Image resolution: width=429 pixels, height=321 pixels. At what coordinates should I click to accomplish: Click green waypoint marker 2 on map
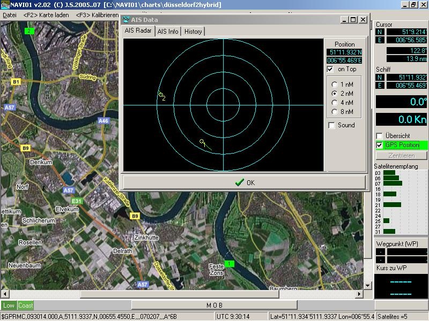point(28,31)
